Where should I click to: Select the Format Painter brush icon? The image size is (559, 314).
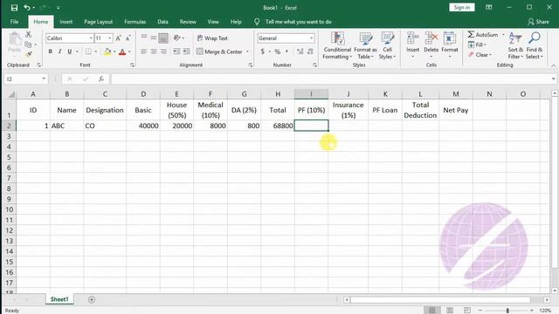pos(28,54)
